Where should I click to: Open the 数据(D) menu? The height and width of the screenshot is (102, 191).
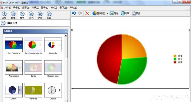[x=35, y=8]
